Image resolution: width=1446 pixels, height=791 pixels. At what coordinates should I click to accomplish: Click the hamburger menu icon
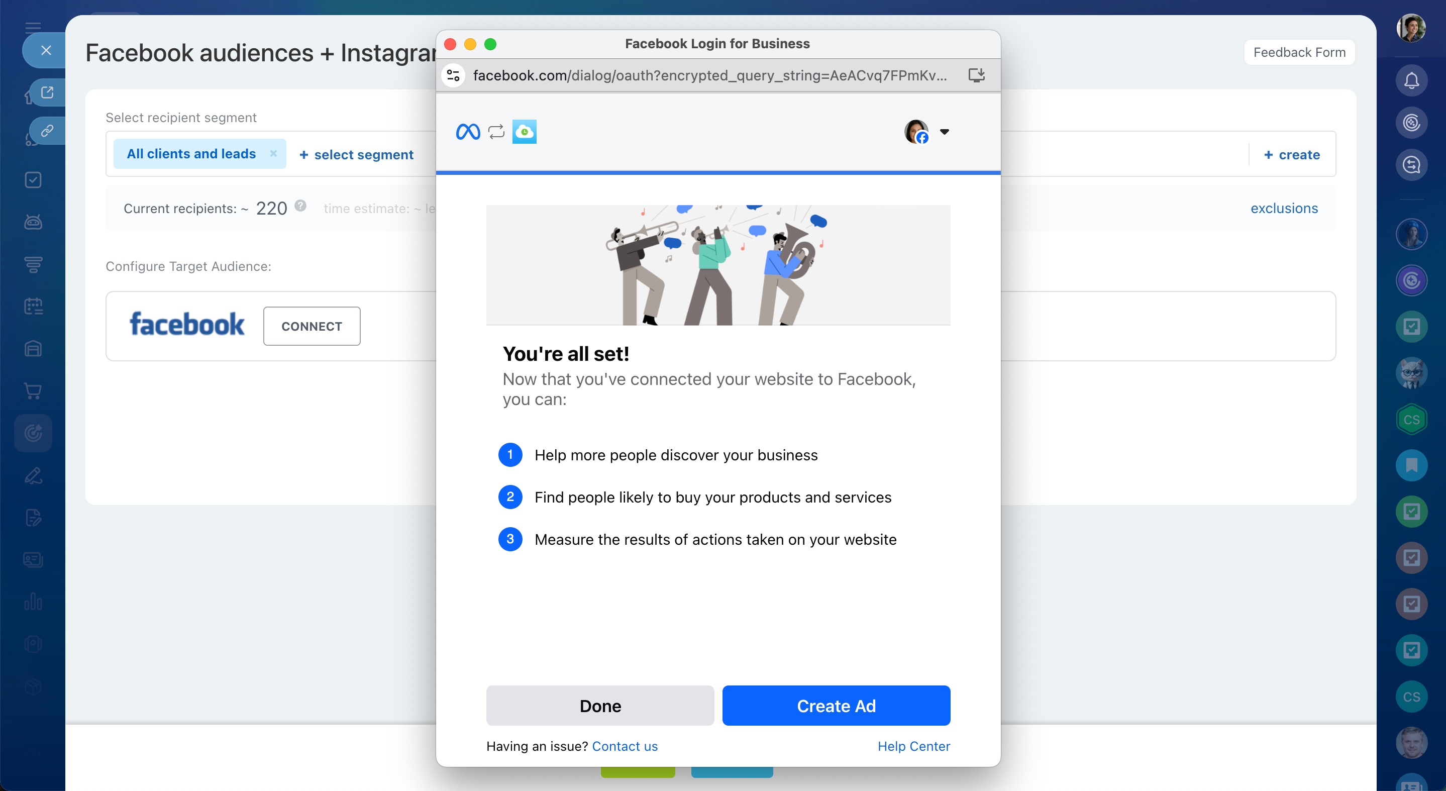point(33,27)
